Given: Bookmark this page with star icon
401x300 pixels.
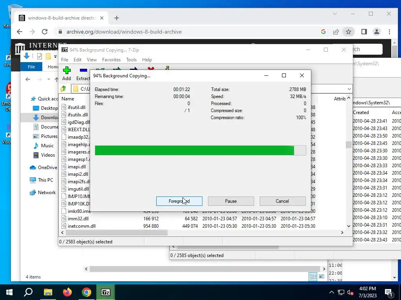Looking at the screenshot, I should tap(348, 32).
